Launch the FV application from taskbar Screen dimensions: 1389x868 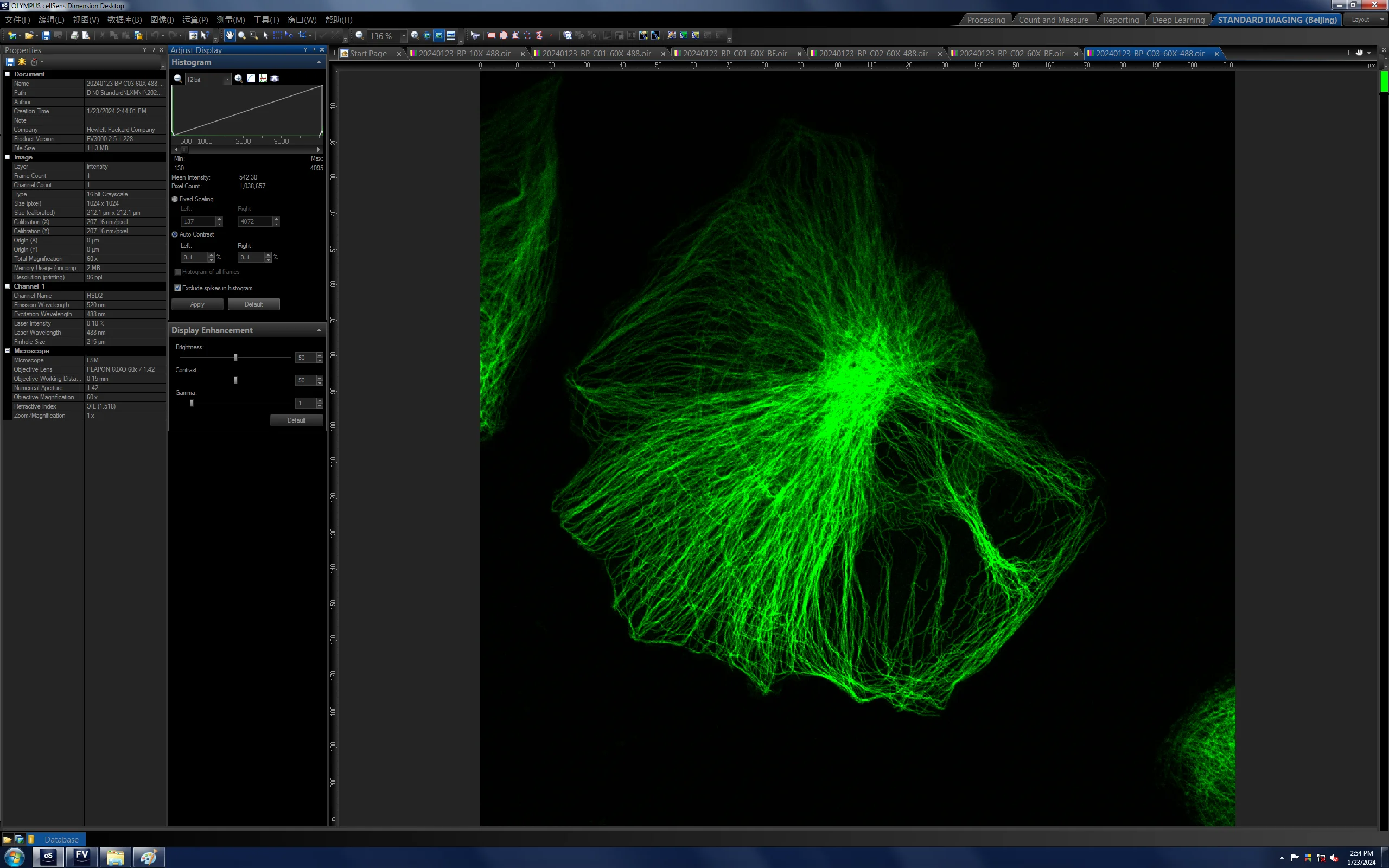pyautogui.click(x=81, y=857)
